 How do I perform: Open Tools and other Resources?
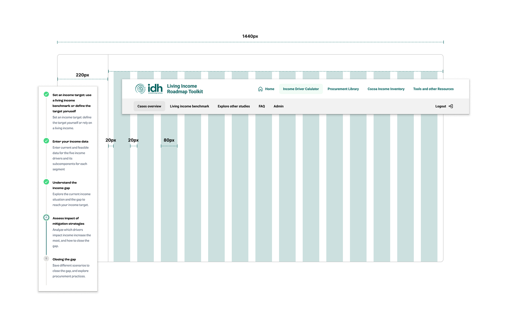[434, 89]
